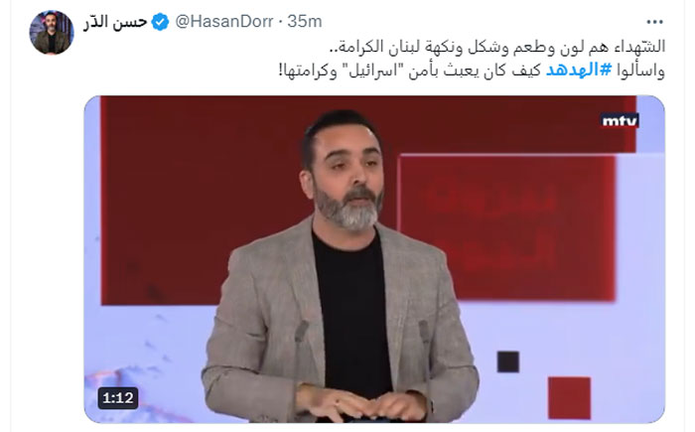Click the display name حسن الدّر
The height and width of the screenshot is (432, 695).
pyautogui.click(x=115, y=22)
